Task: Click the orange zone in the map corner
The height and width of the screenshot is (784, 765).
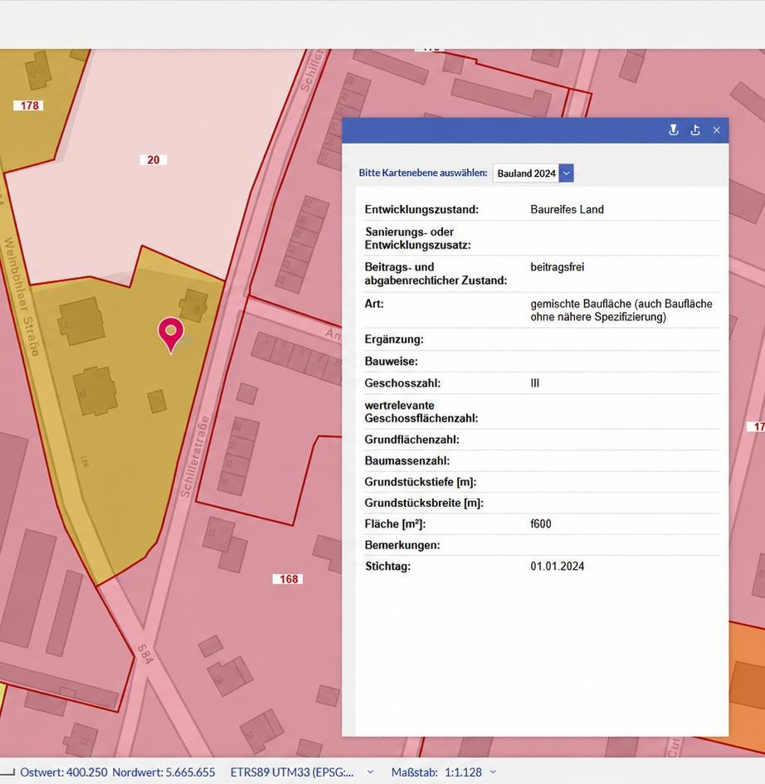Action: point(747,685)
